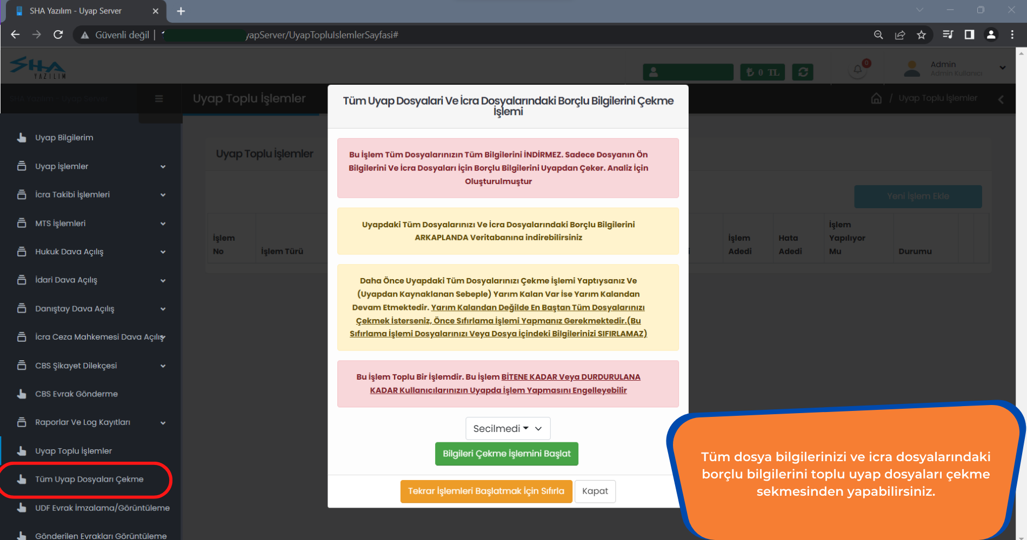Open Chrome three-dot menu
This screenshot has width=1027, height=540.
coord(1012,35)
